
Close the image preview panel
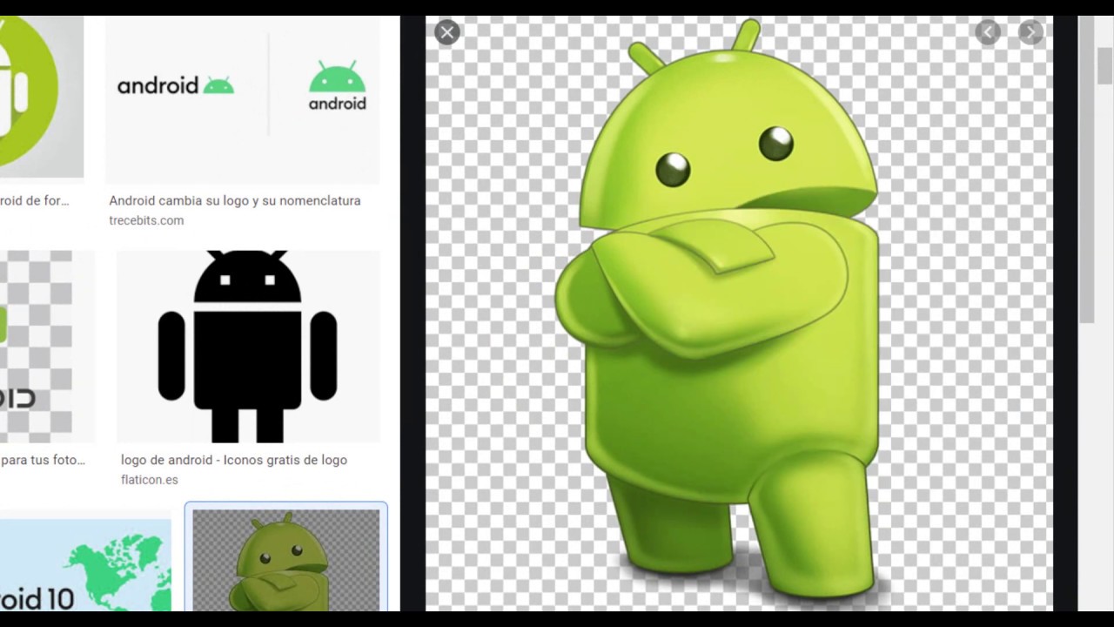click(x=447, y=33)
